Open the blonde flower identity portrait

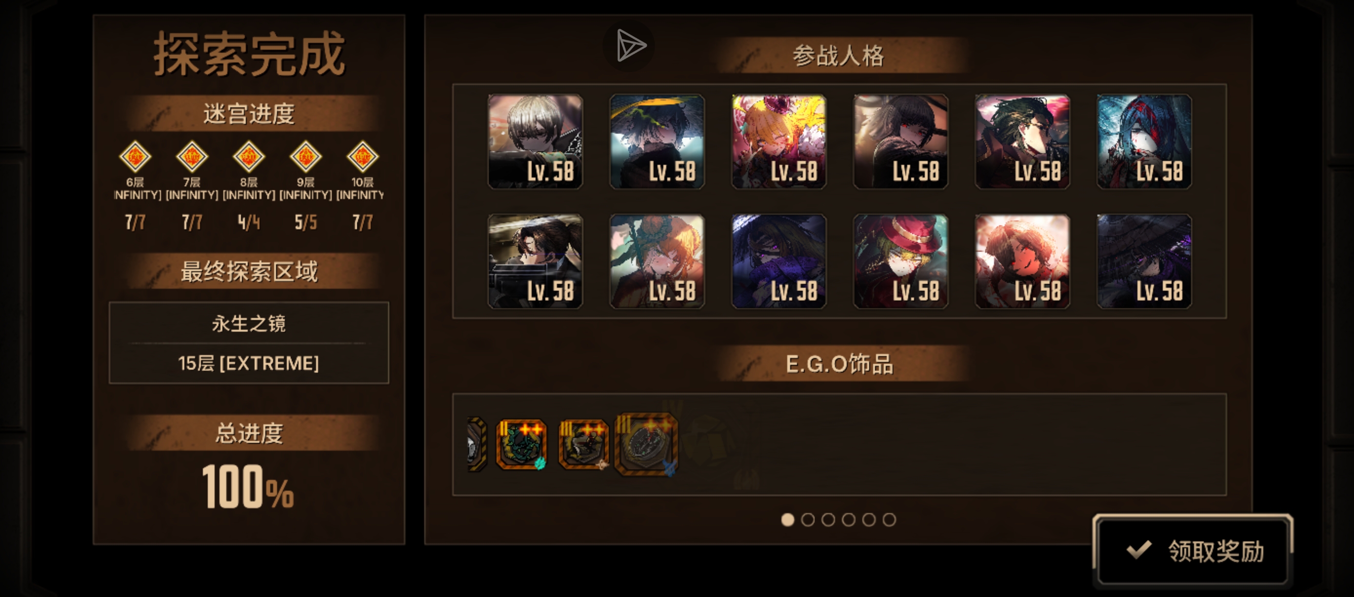point(779,141)
